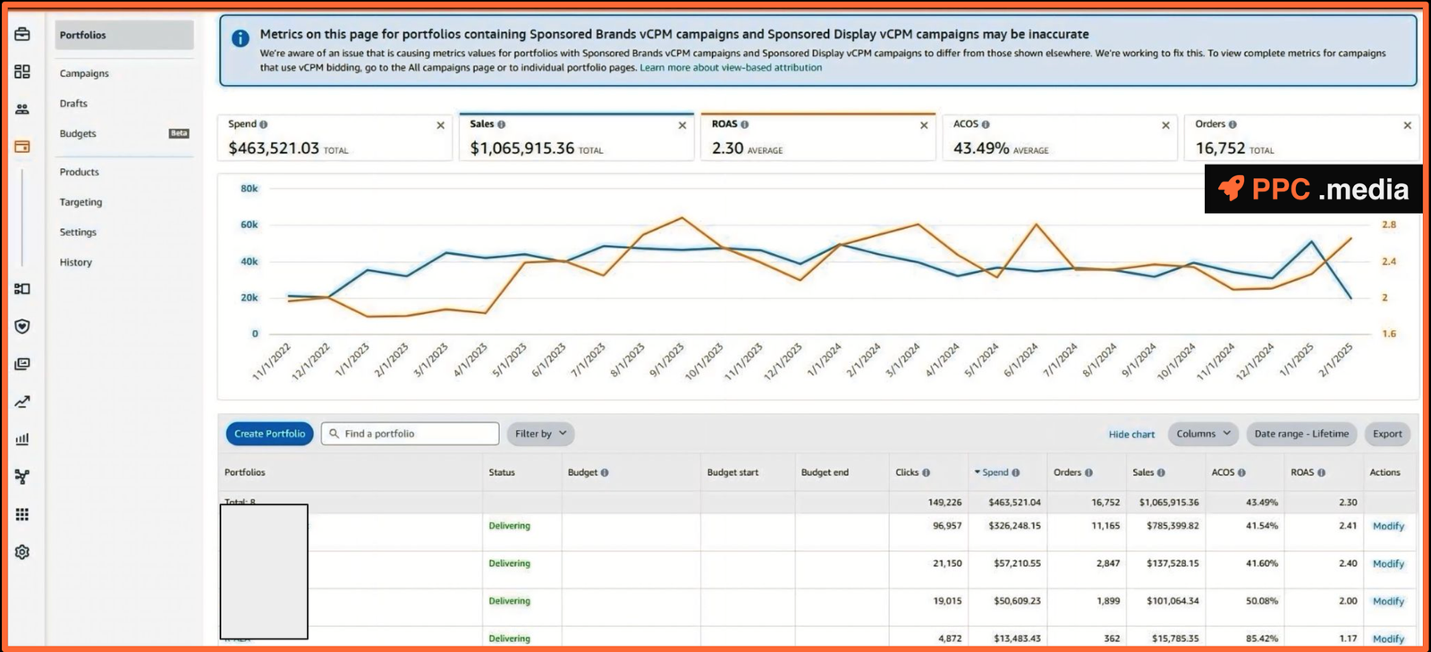Toggle chart visibility with Hide chart
Screen dimensions: 1431x652
(x=1131, y=434)
